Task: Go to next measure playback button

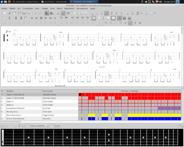Action: click(50, 18)
